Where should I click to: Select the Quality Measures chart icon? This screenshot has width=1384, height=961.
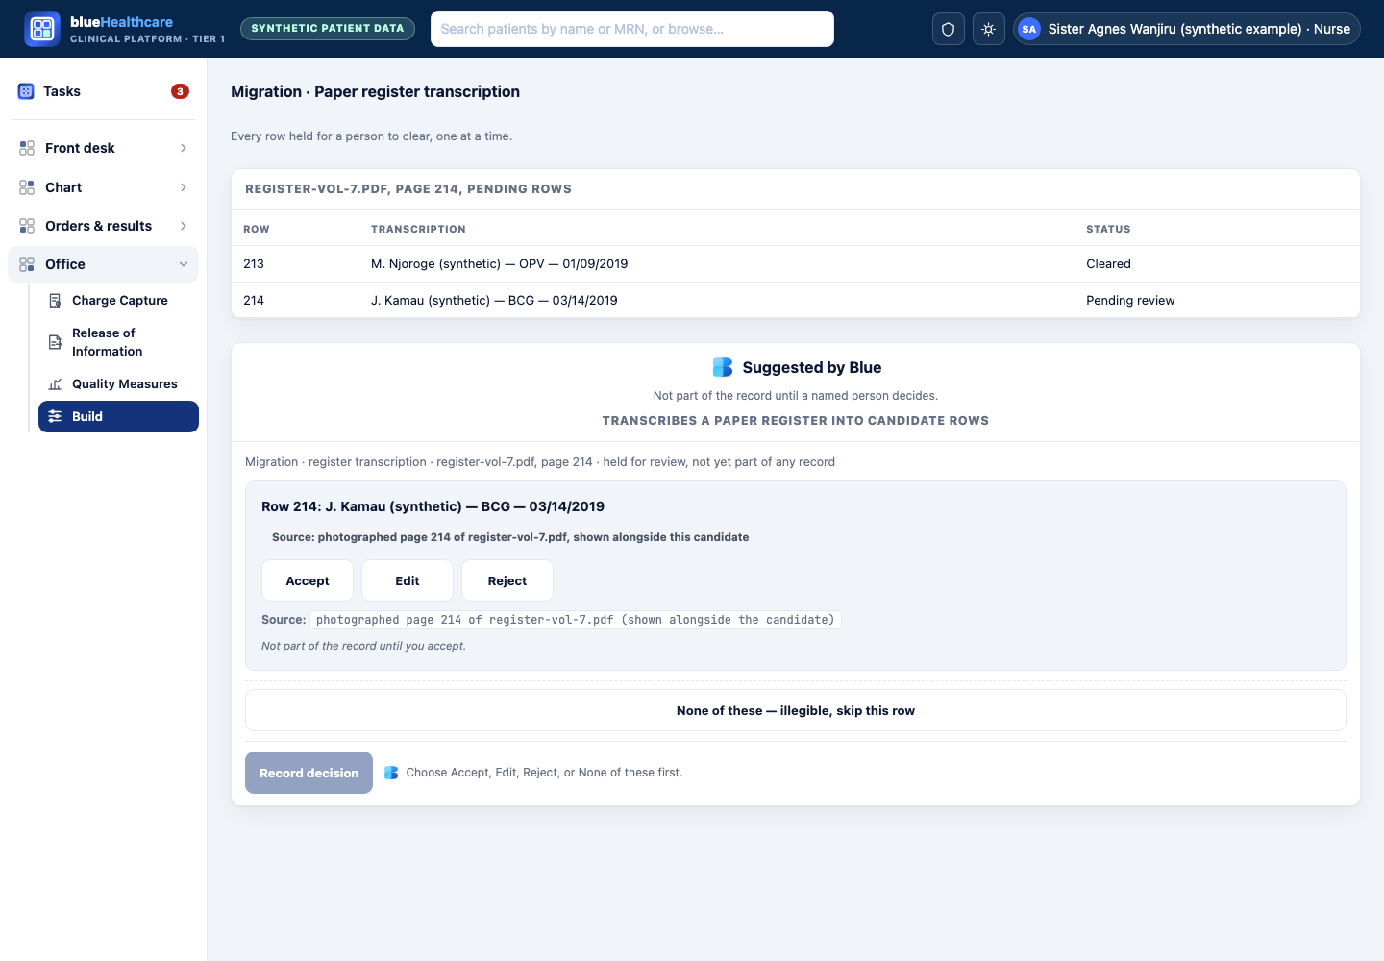click(x=56, y=383)
